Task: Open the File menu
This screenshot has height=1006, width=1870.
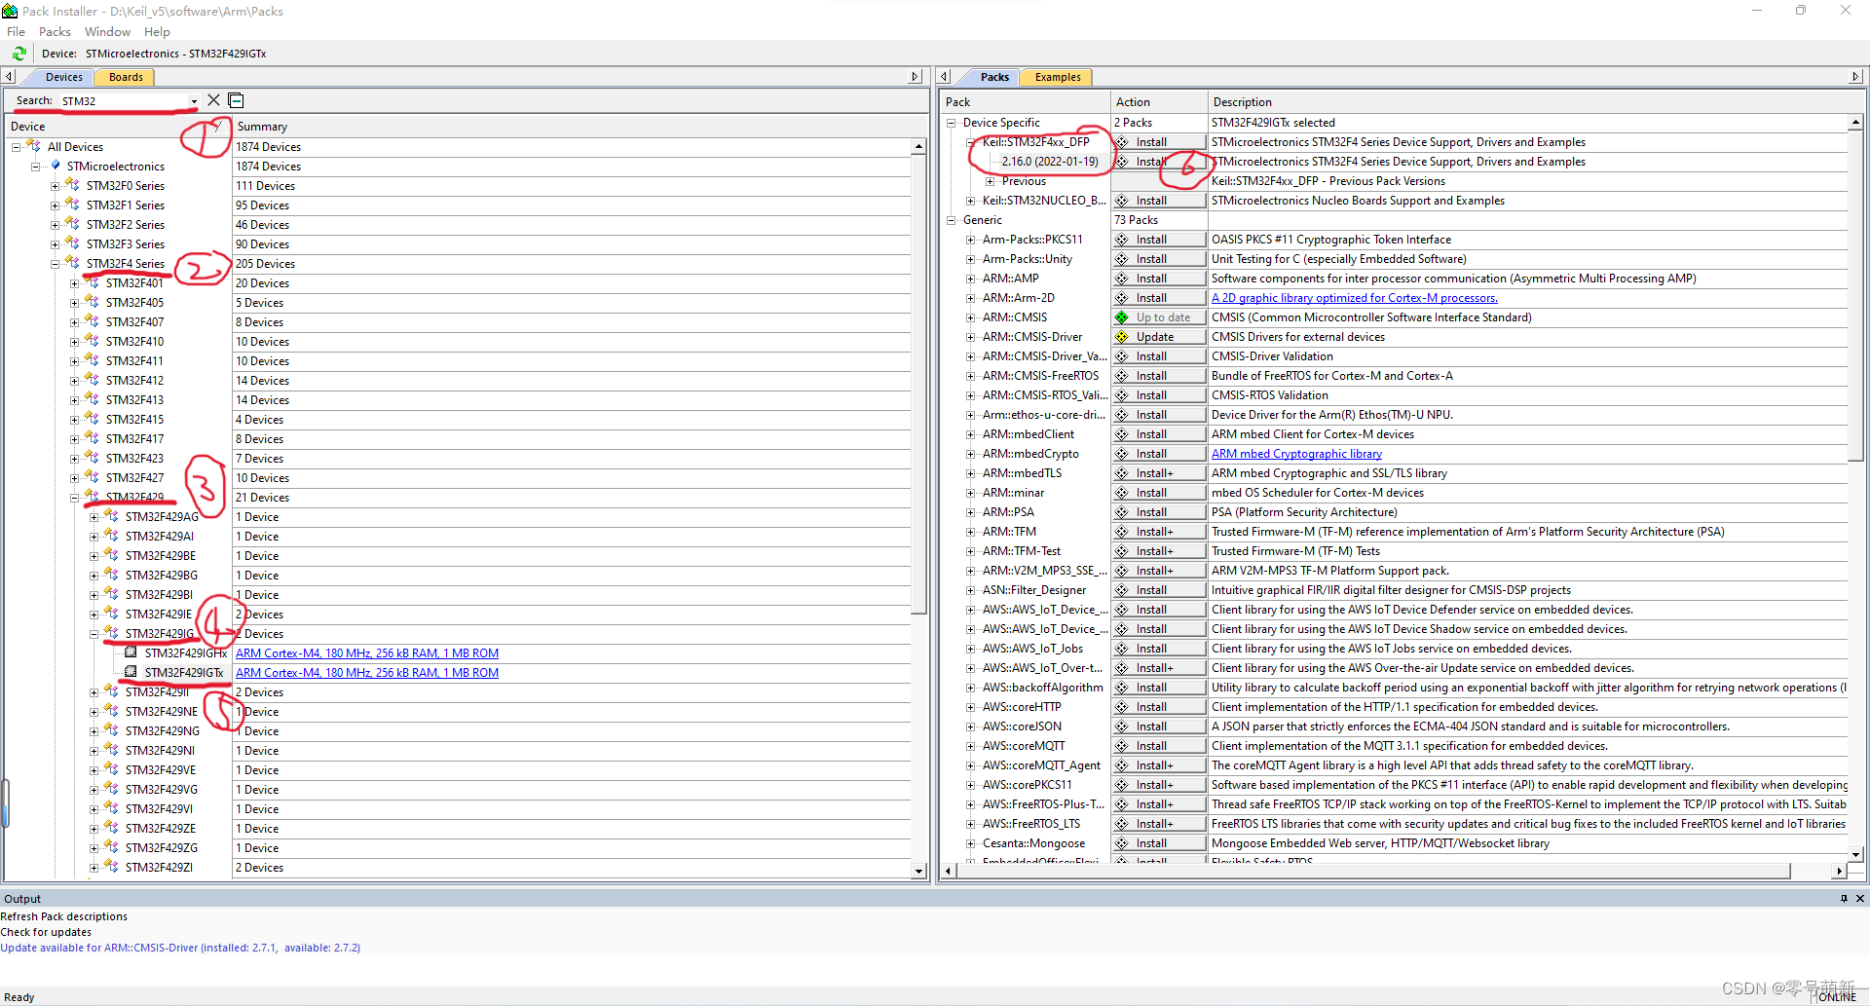Action: (x=16, y=32)
